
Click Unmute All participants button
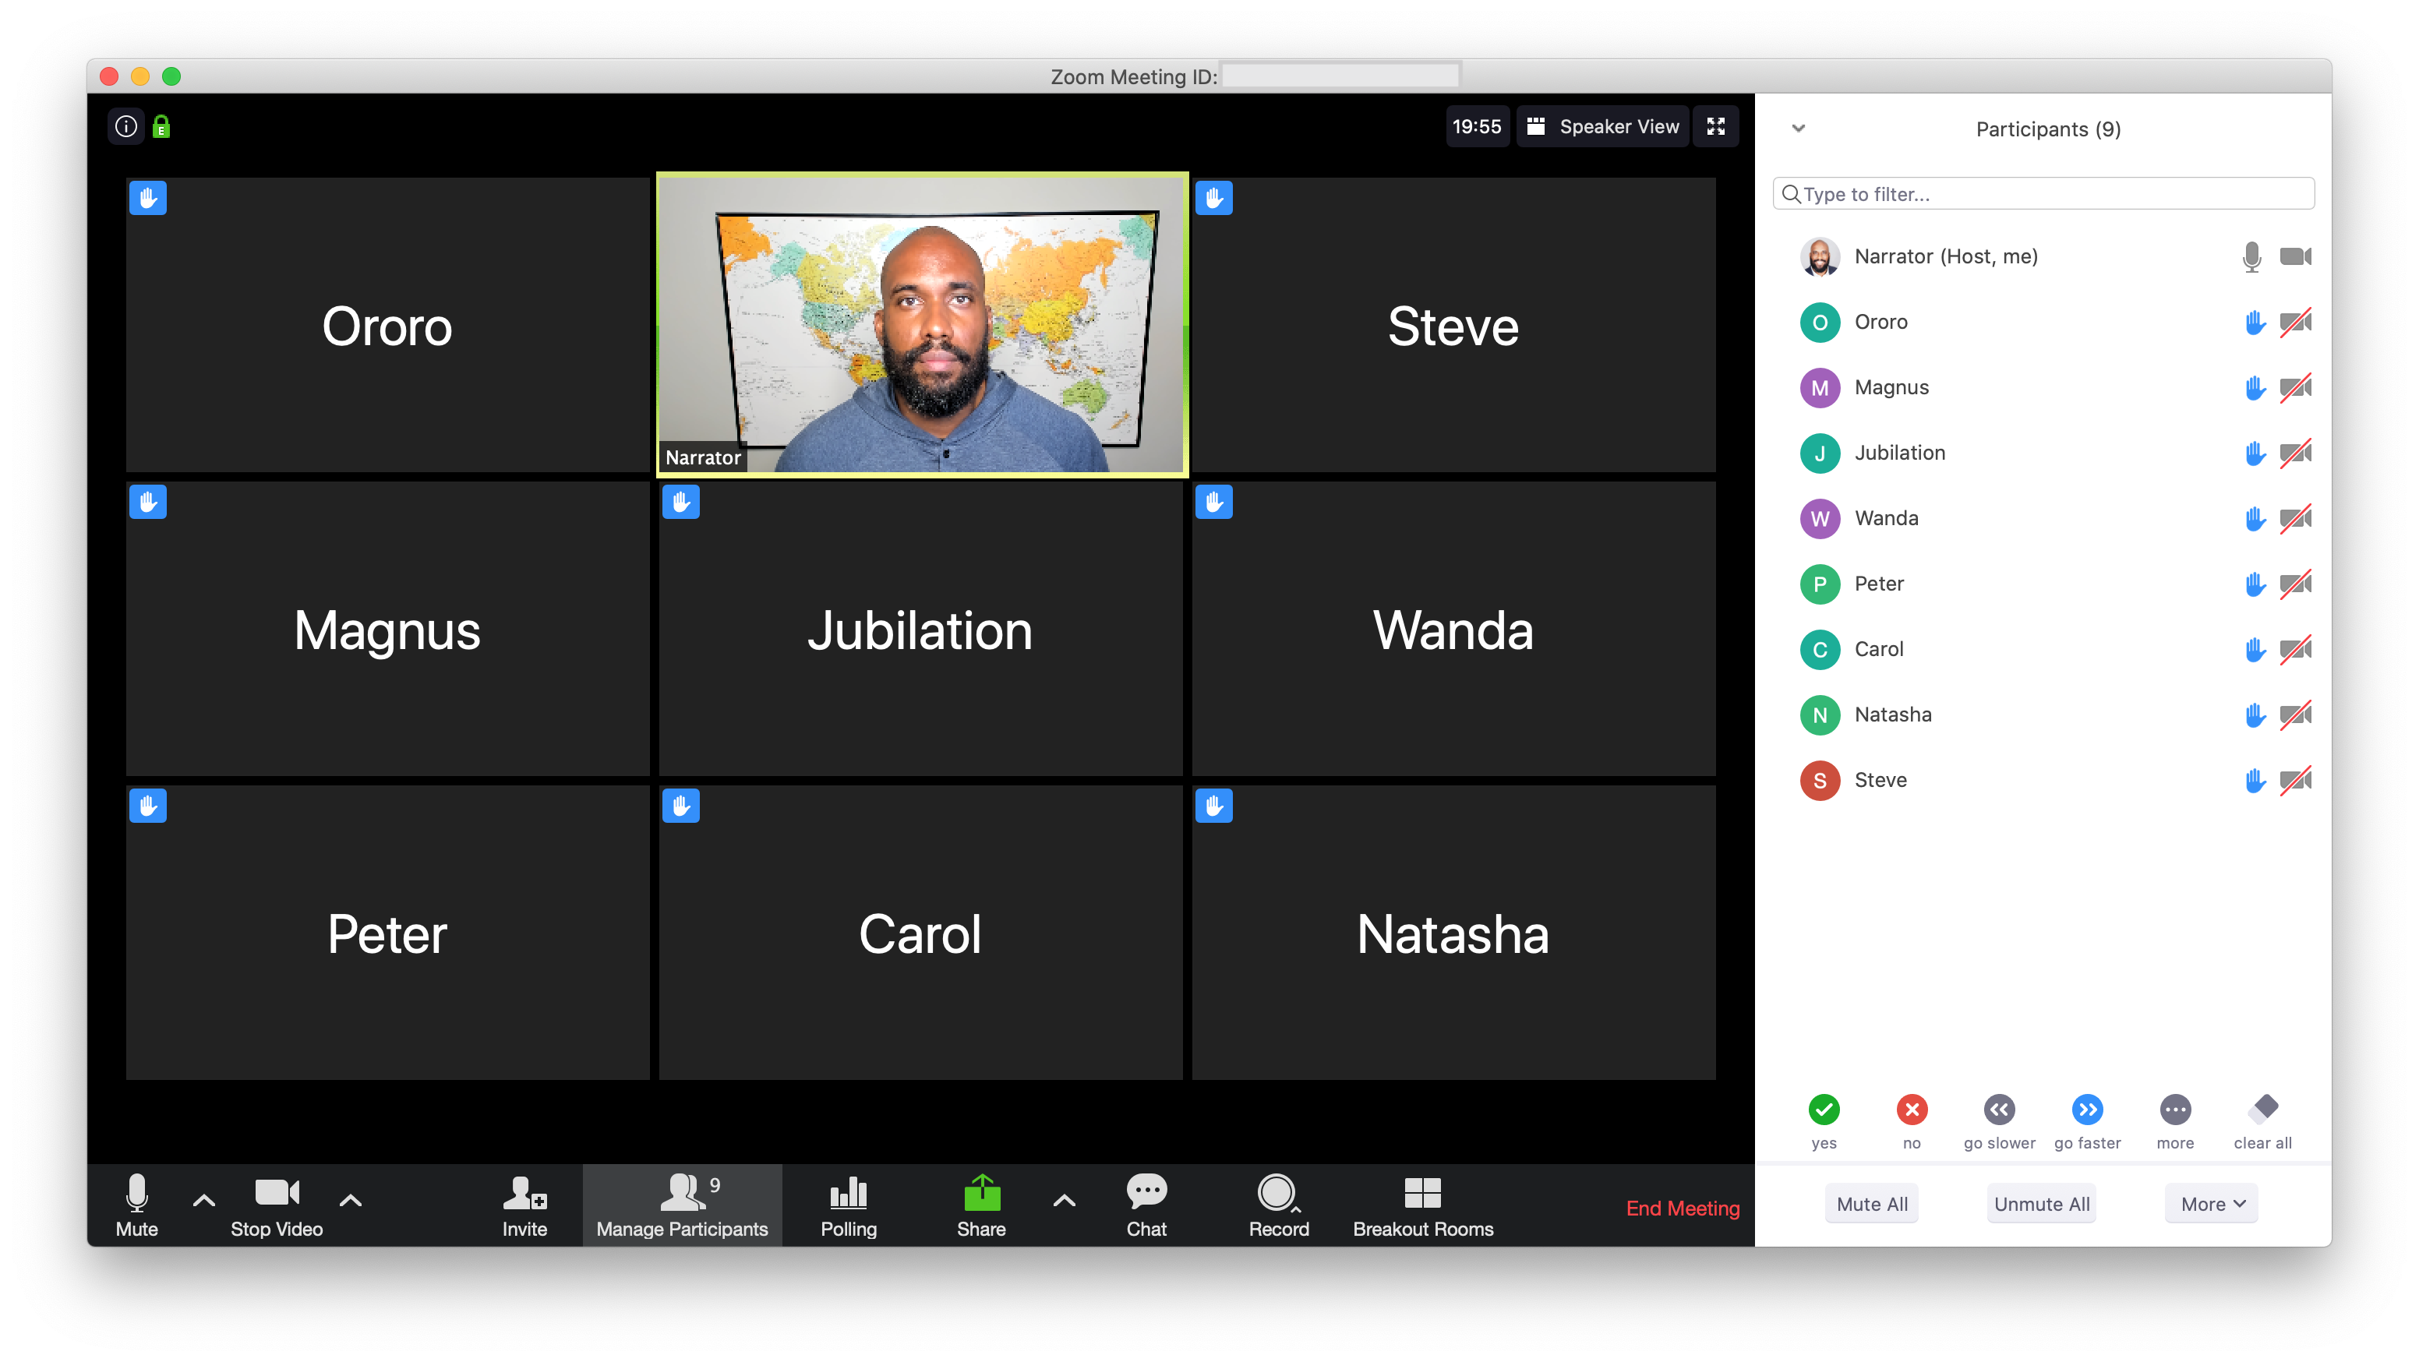2042,1202
